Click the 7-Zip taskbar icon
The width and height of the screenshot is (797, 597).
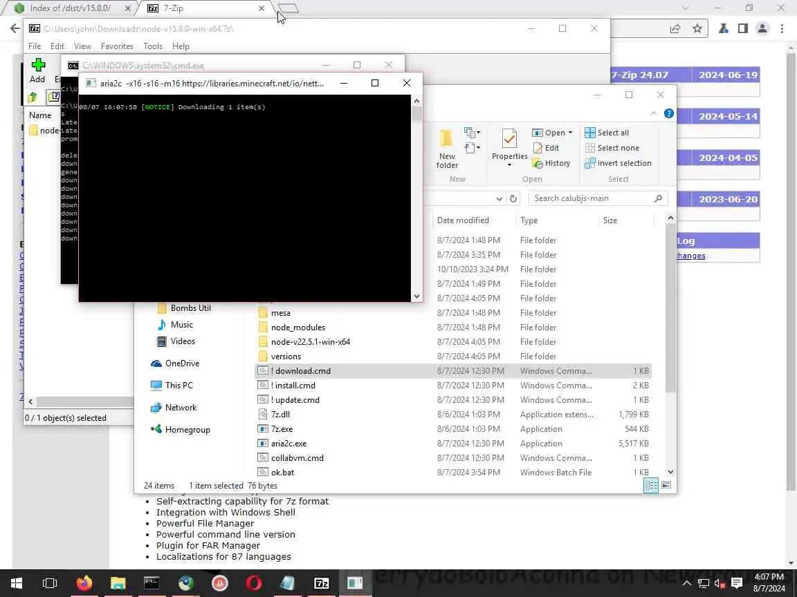tap(321, 582)
